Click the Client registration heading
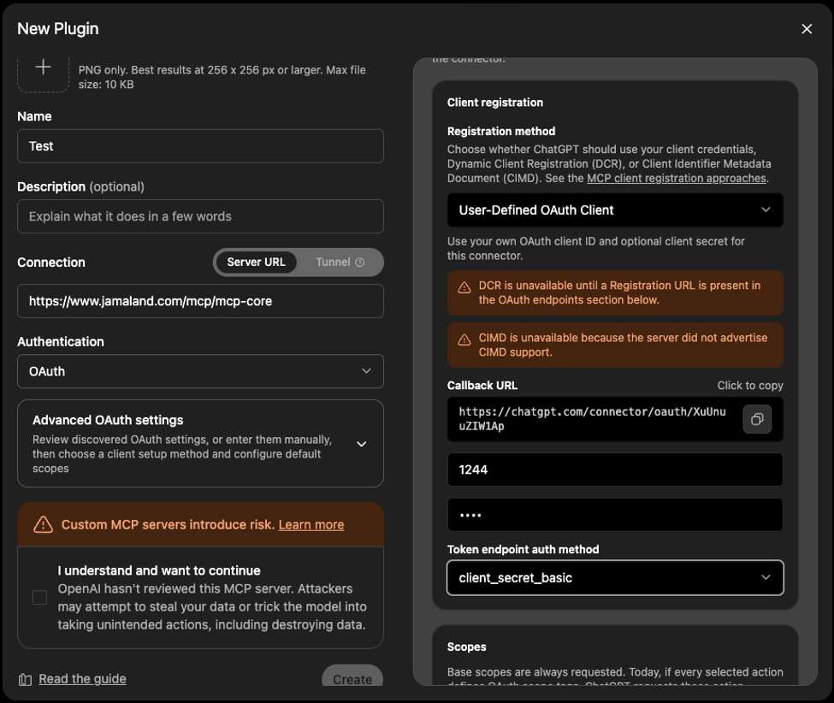Image resolution: width=834 pixels, height=703 pixels. [494, 103]
